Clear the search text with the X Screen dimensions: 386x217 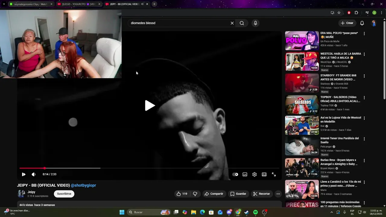click(232, 23)
